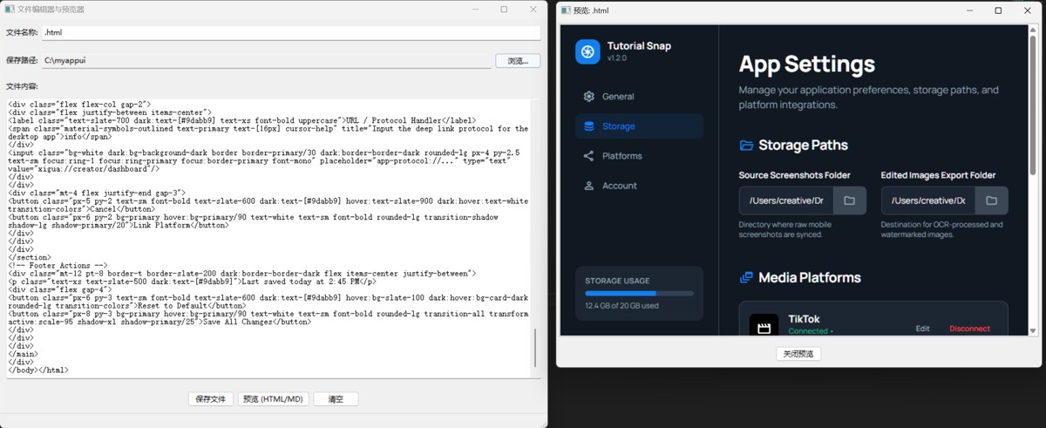The width and height of the screenshot is (1046, 428).
Task: Click the 关闭预览 button
Action: pos(798,354)
